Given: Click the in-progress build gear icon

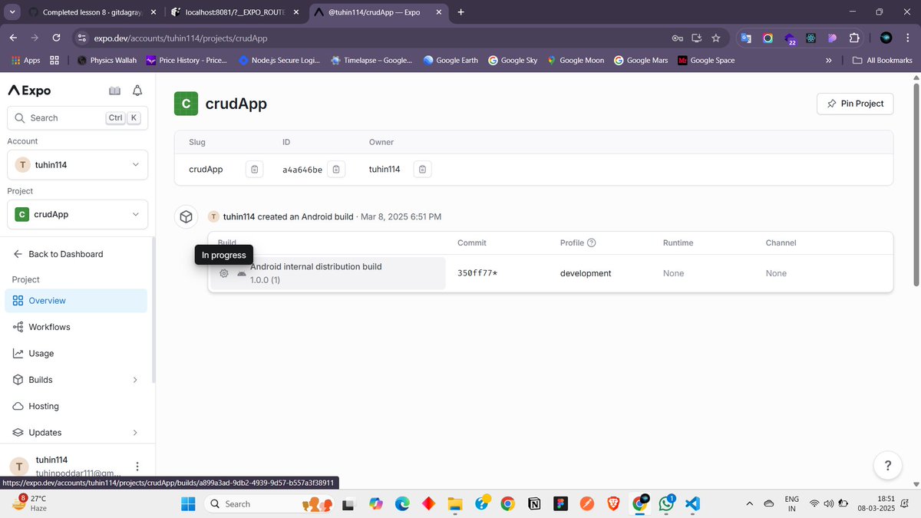Looking at the screenshot, I should 223,273.
